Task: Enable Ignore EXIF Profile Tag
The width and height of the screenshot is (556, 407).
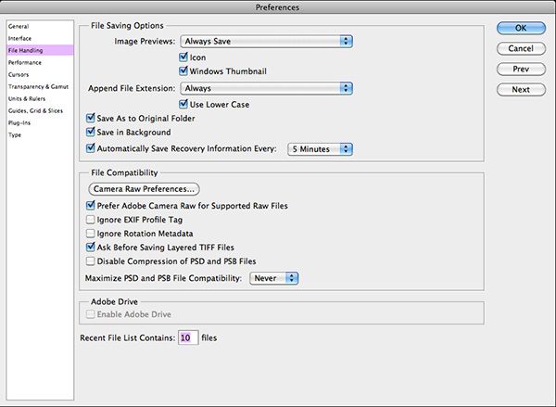Action: click(91, 220)
